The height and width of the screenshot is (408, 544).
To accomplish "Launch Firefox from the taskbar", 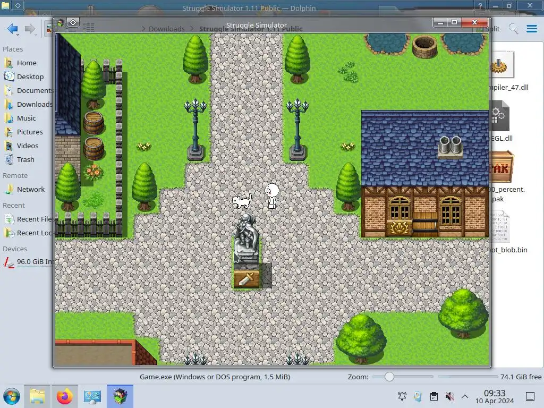I will (x=64, y=396).
